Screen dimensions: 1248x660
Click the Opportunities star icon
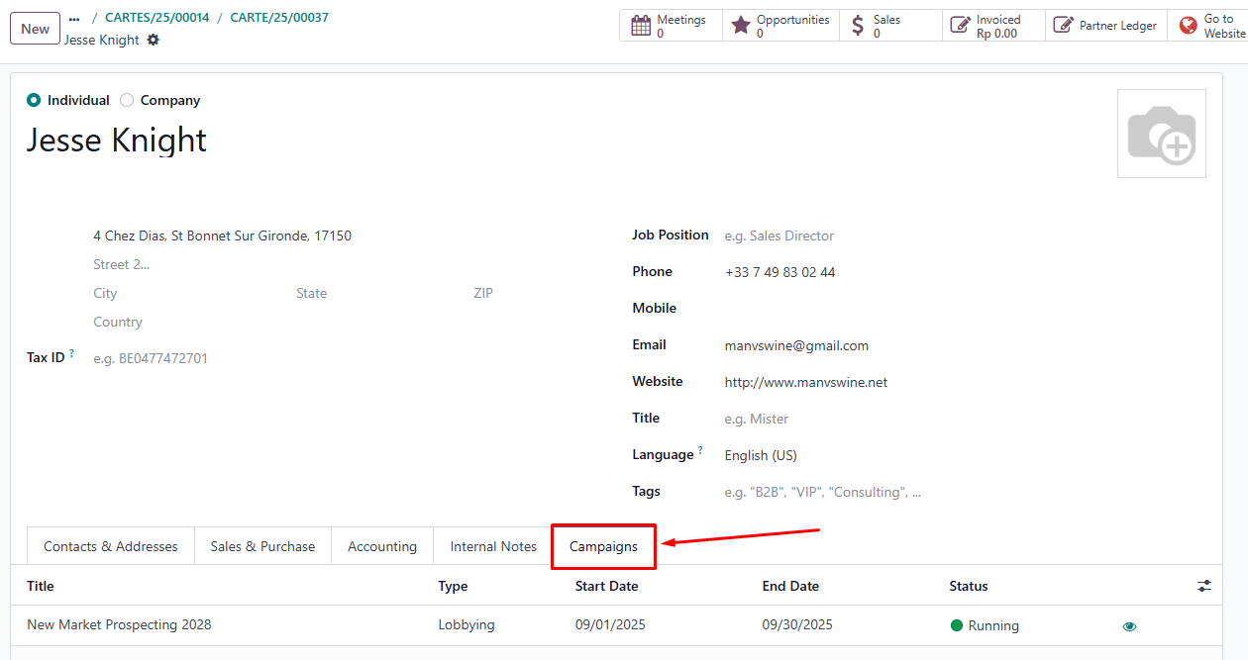[x=741, y=26]
